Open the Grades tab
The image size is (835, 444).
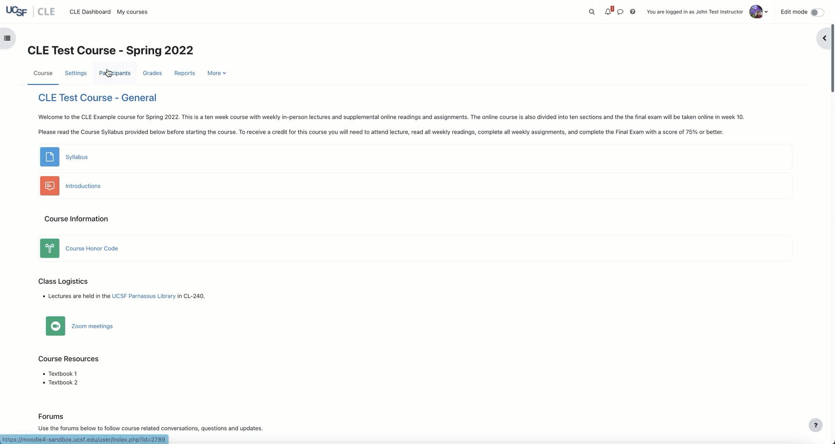click(152, 73)
